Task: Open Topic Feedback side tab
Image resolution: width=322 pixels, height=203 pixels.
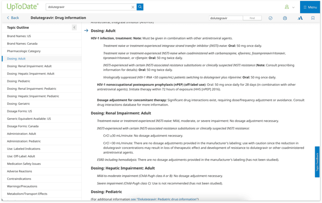Action: (x=317, y=162)
